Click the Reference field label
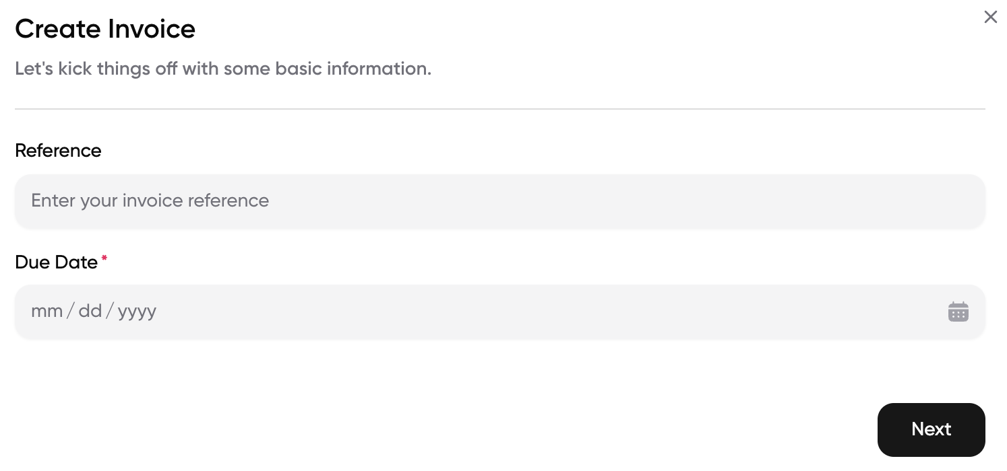This screenshot has height=471, width=1007. tap(58, 150)
